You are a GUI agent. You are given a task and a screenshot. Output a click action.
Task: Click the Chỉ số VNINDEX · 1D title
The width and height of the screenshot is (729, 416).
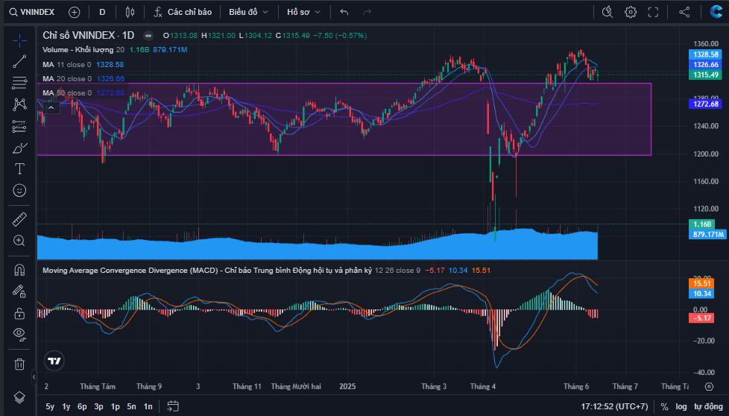(x=89, y=35)
